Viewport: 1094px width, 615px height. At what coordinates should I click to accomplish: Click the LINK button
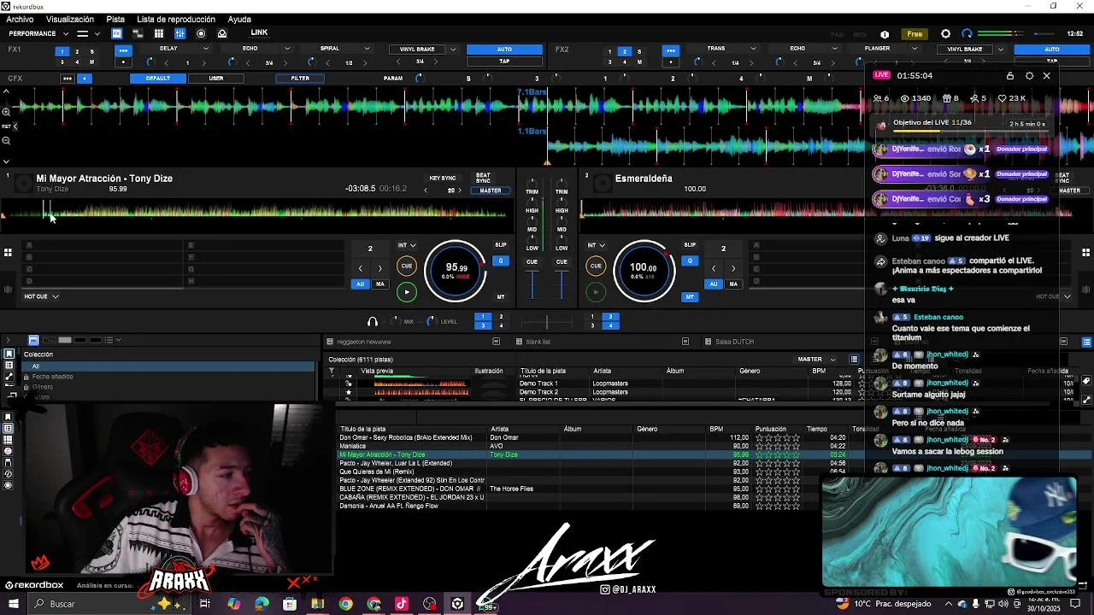pyautogui.click(x=259, y=33)
